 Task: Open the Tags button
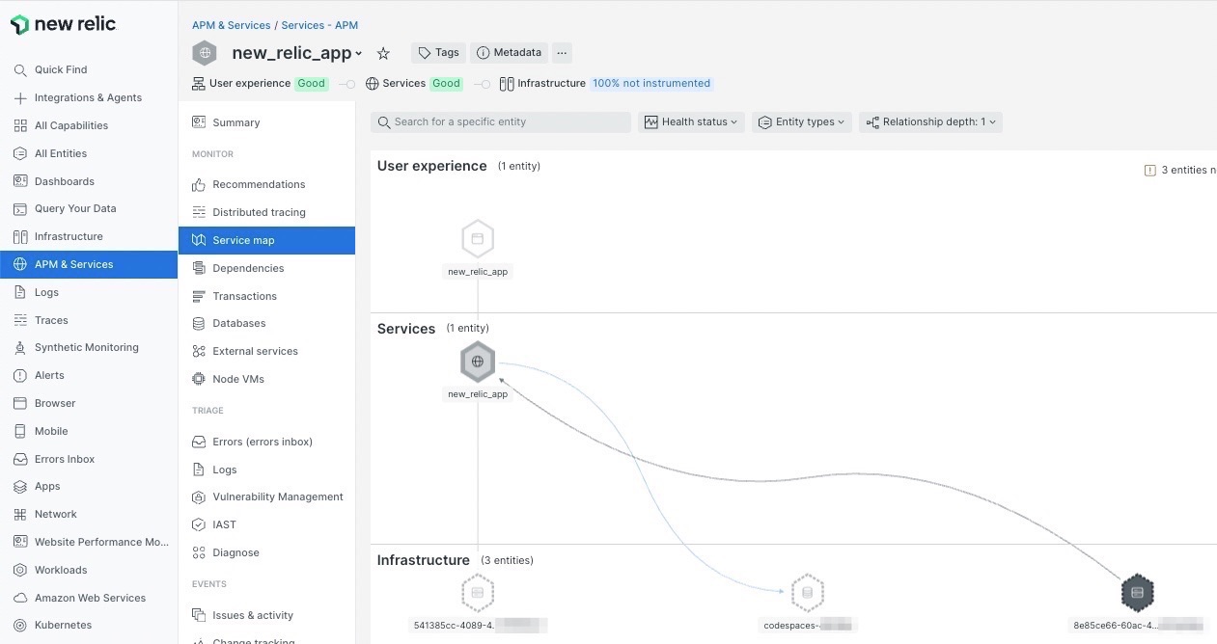(x=438, y=53)
